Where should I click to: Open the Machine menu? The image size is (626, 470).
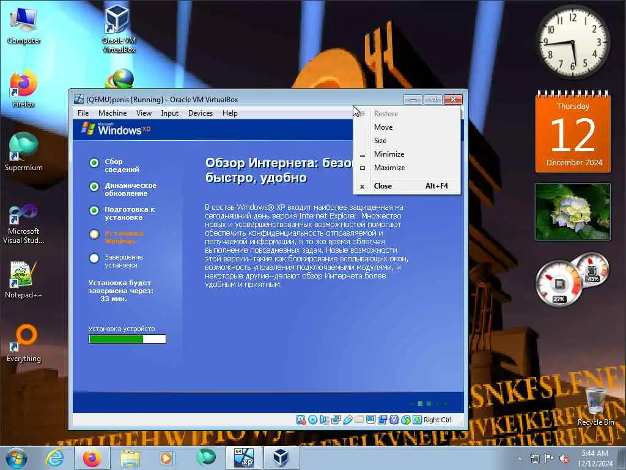coord(112,113)
